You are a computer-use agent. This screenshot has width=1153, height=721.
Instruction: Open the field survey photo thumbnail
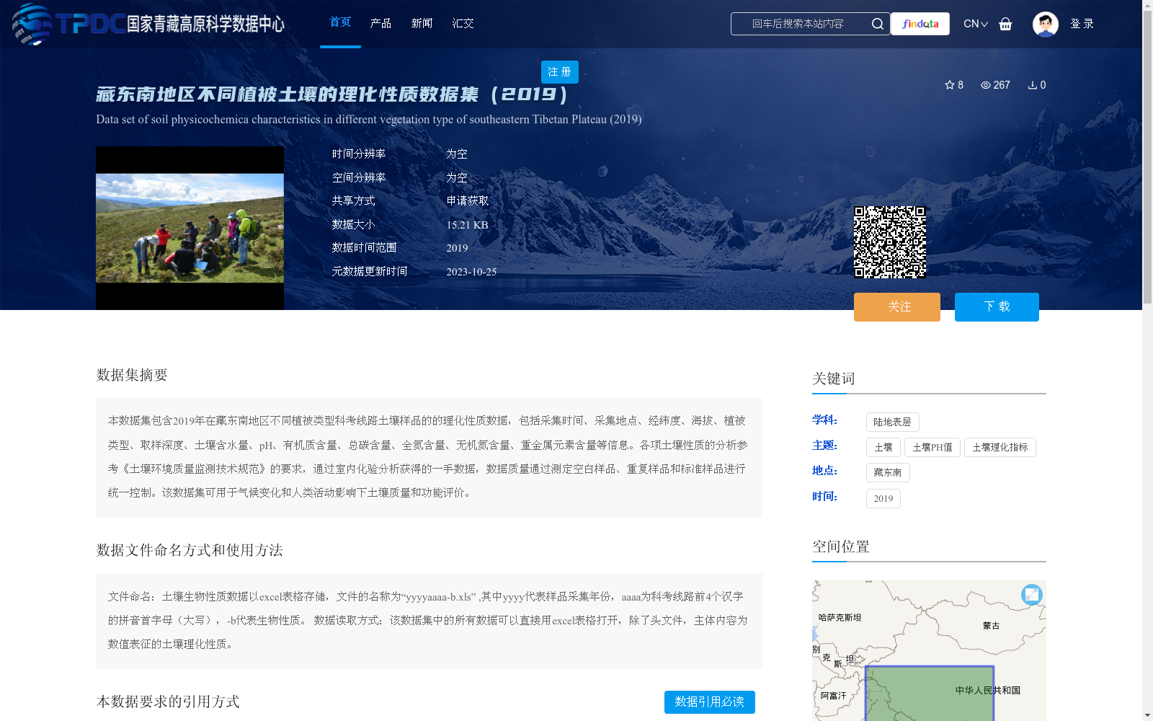coord(190,229)
